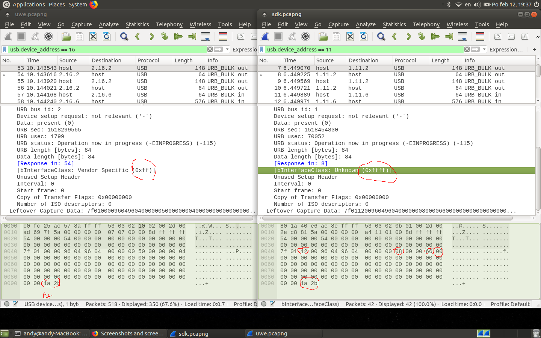The image size is (541, 338).
Task: Open a capture file in sdk.pcapng window
Action: pos(323,36)
